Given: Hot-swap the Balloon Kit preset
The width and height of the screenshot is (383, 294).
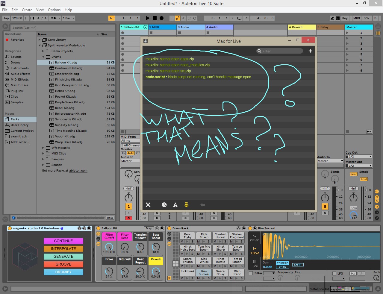Looking at the screenshot, I should 157,228.
